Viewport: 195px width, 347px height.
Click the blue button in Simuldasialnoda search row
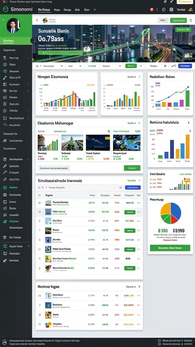(133, 187)
